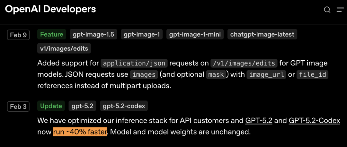Filter by the green Feature tag
347x147 pixels.
pos(51,34)
